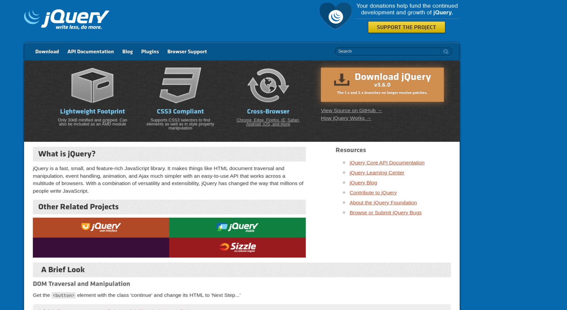Open the jQuery Mobile project tile
The image size is (567, 310).
point(237,227)
